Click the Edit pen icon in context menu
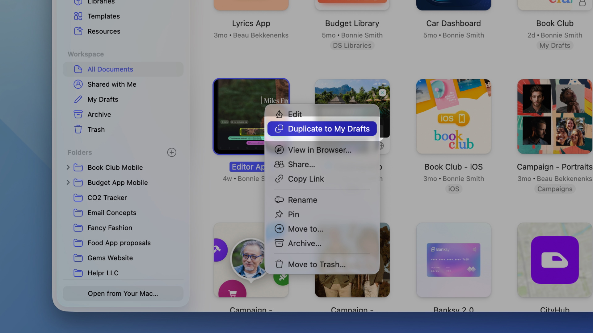The image size is (593, 333). pos(279,114)
